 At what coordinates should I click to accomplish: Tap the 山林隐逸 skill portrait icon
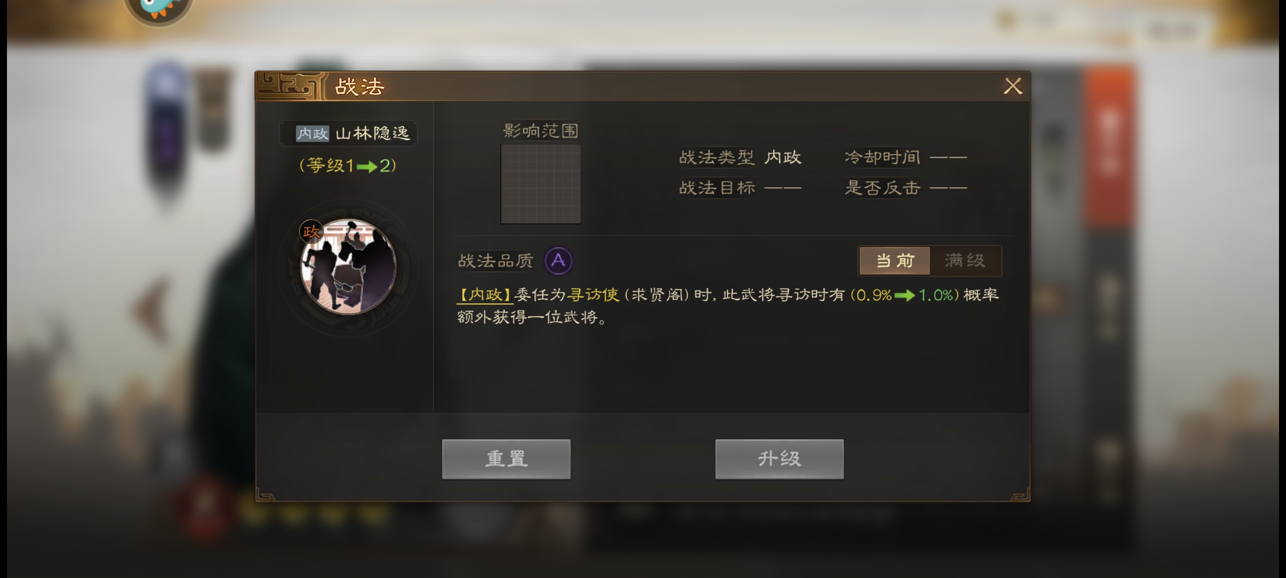348,267
